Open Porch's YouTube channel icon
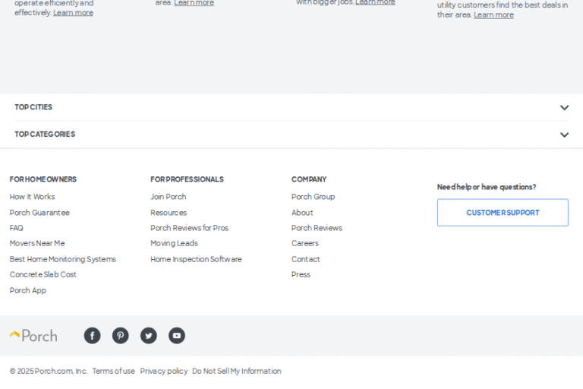Viewport: 583px width, 389px height. pos(177,336)
